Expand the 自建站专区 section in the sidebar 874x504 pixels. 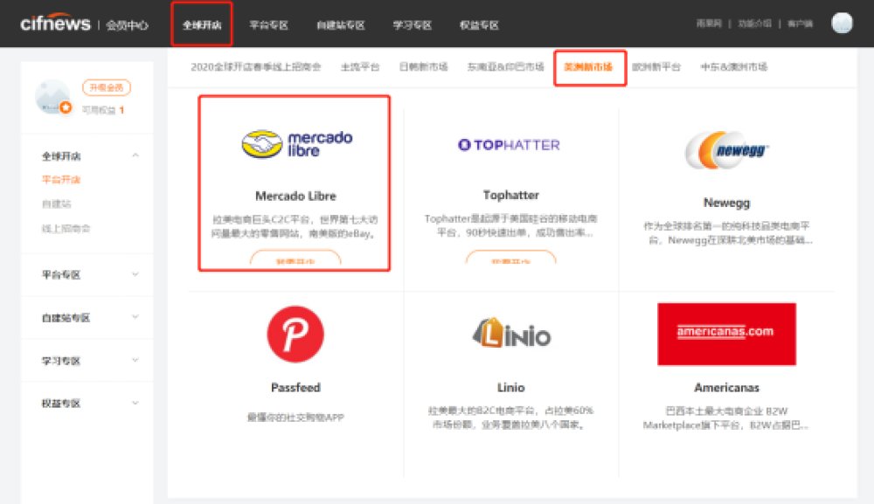[135, 317]
